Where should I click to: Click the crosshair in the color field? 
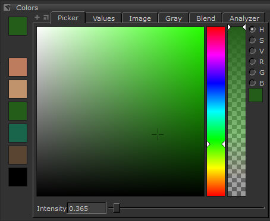[158, 134]
